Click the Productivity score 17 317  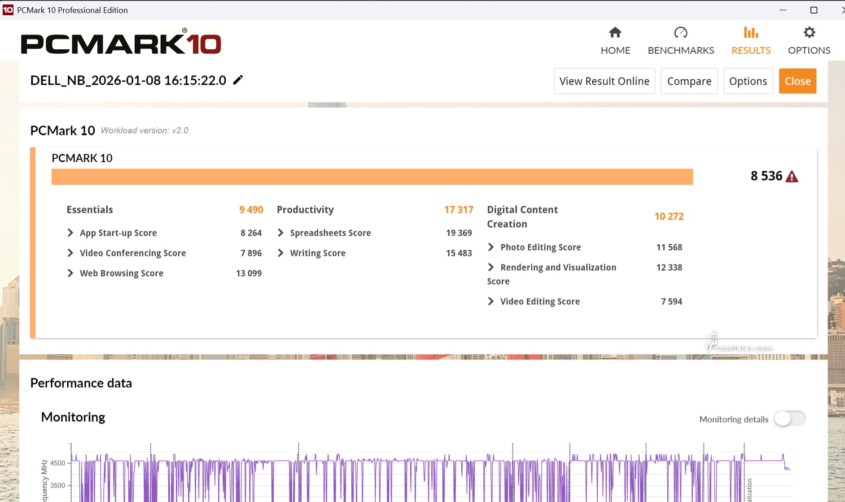point(459,210)
